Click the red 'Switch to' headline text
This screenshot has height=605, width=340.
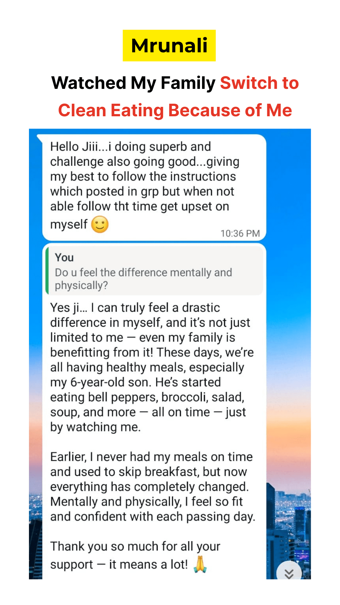pyautogui.click(x=259, y=83)
